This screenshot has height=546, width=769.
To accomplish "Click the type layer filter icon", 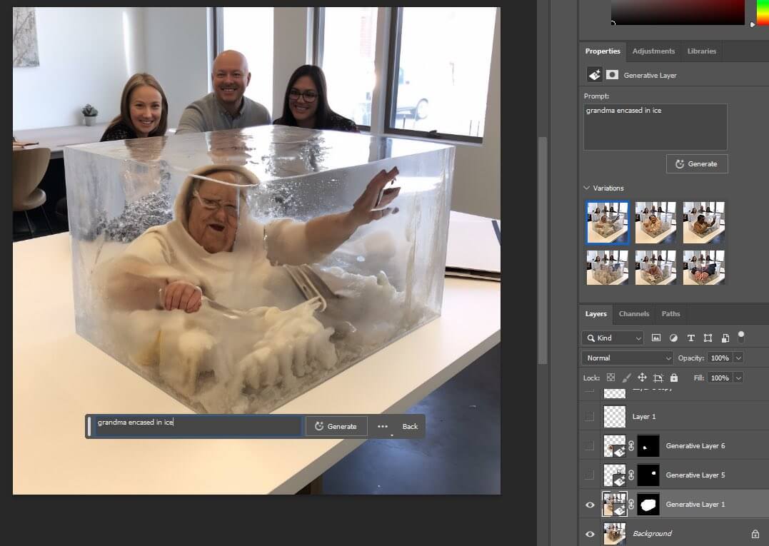I will click(x=690, y=338).
